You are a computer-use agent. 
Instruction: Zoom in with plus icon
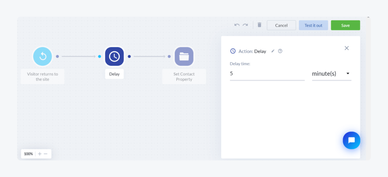pyautogui.click(x=40, y=154)
